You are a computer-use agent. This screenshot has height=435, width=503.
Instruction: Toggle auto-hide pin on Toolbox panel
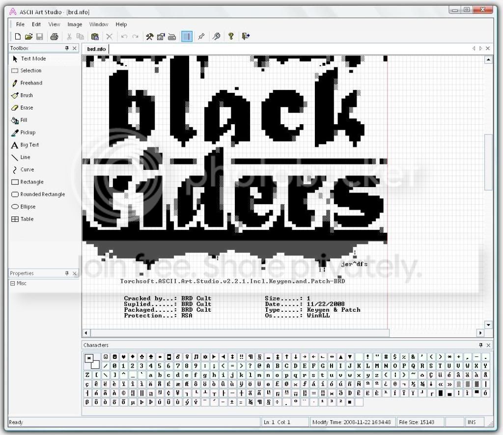coord(67,48)
